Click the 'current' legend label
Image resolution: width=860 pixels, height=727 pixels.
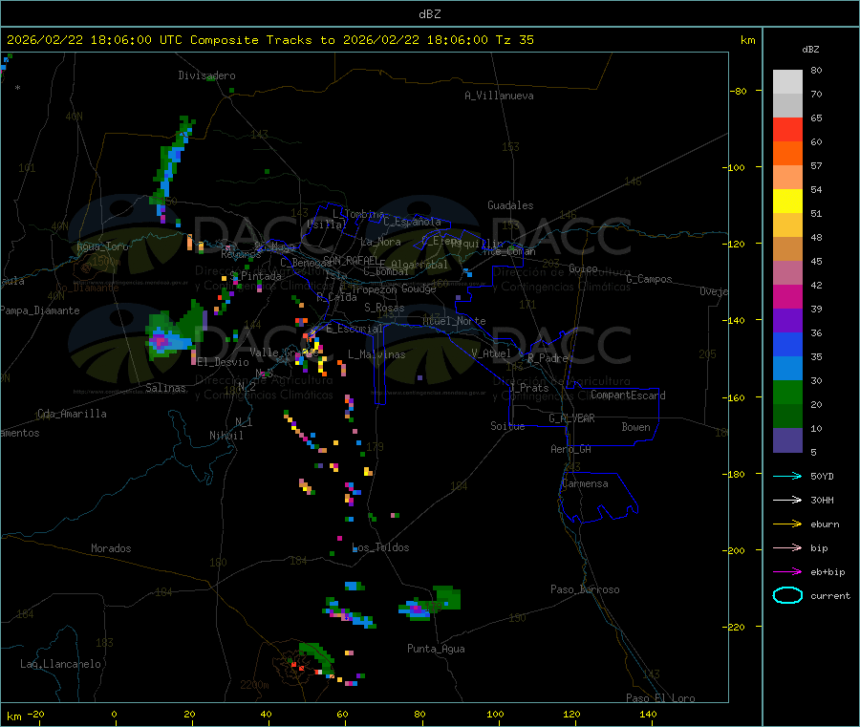pos(830,596)
